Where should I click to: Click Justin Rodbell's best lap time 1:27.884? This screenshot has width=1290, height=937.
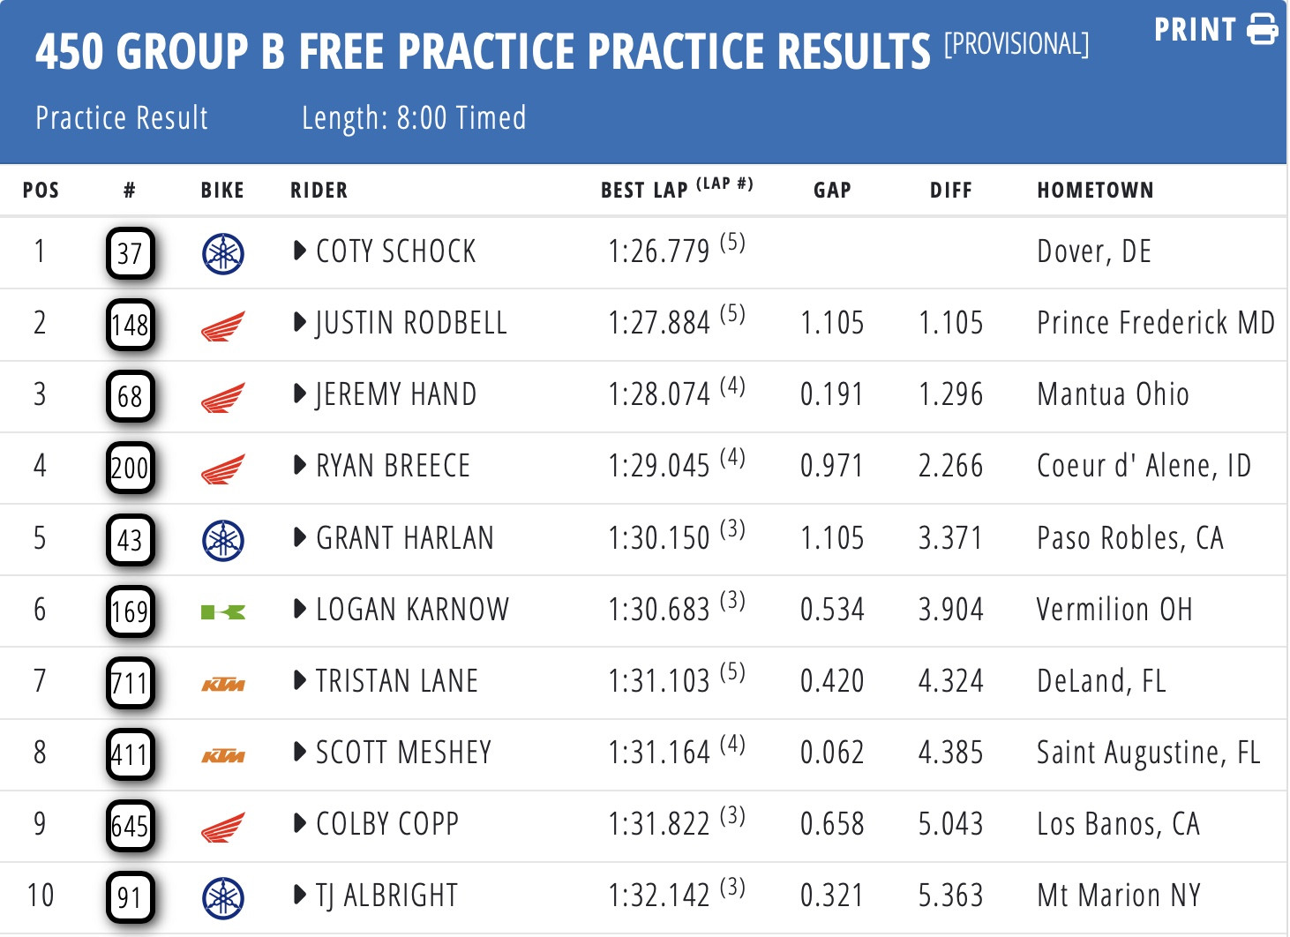coord(658,323)
